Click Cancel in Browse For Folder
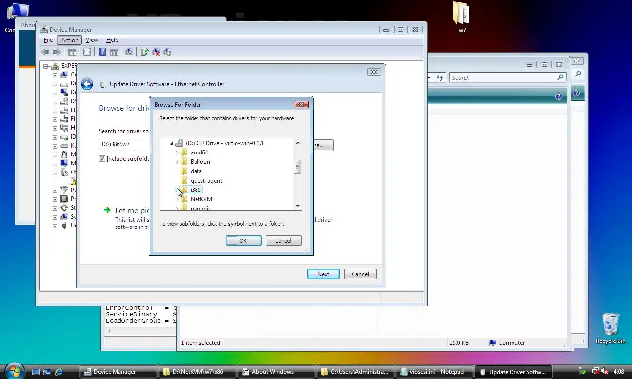The width and height of the screenshot is (632, 379). coord(283,241)
